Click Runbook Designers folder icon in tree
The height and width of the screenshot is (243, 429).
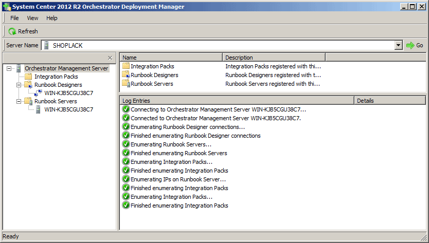tap(28, 85)
